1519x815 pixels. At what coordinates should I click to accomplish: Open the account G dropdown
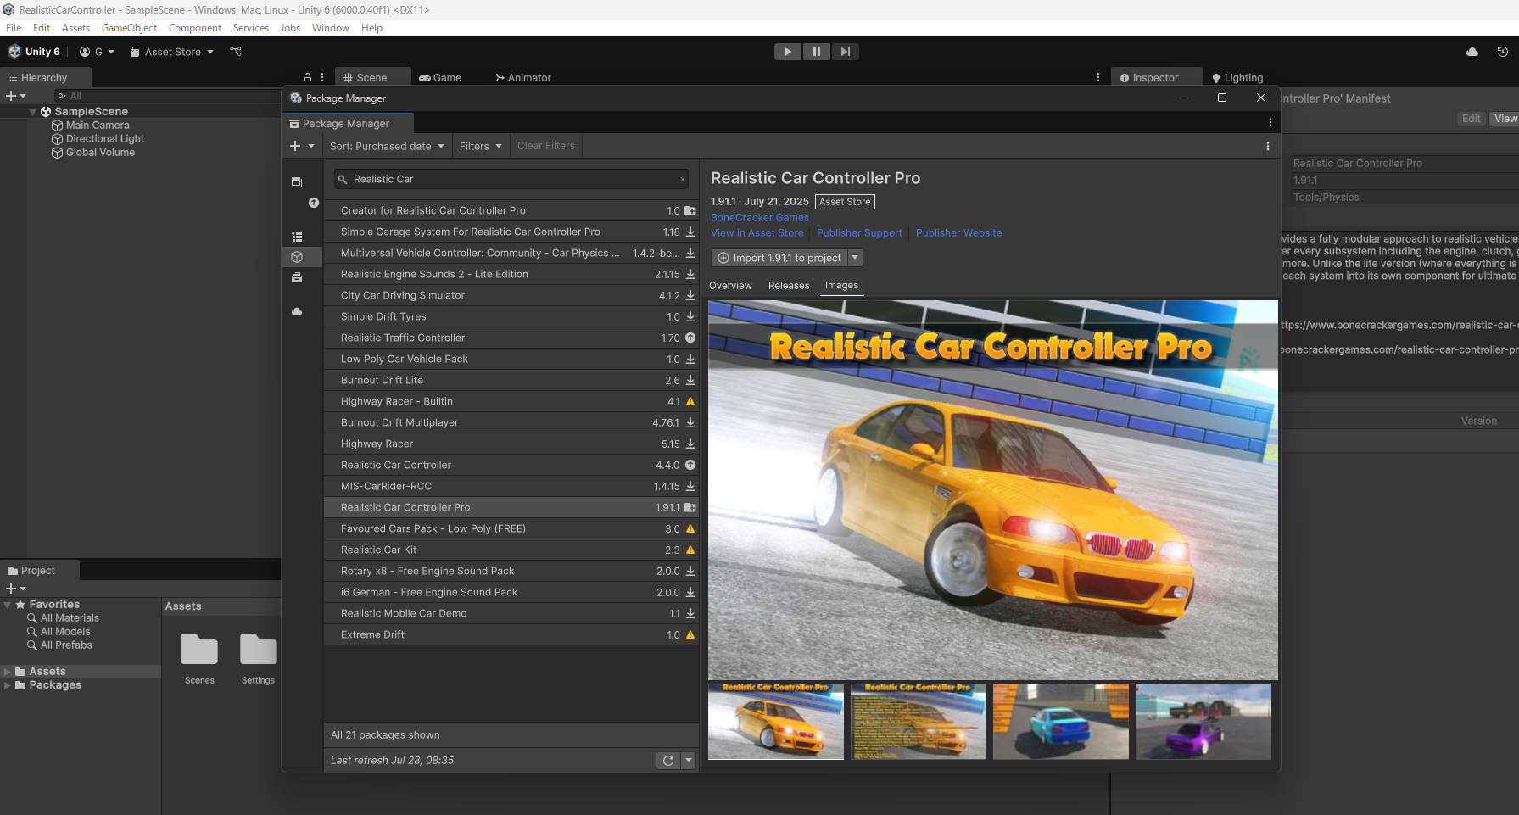pyautogui.click(x=97, y=52)
